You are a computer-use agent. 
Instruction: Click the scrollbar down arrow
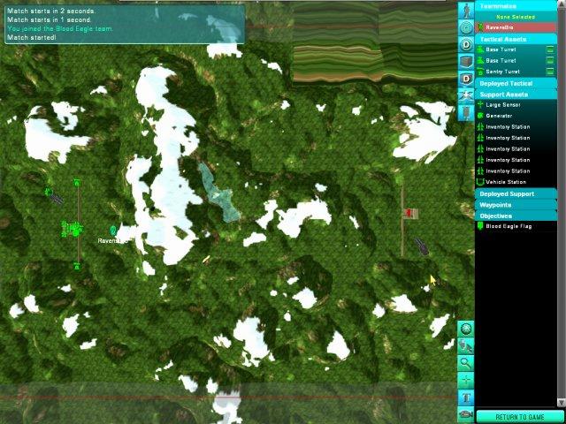pos(562,402)
